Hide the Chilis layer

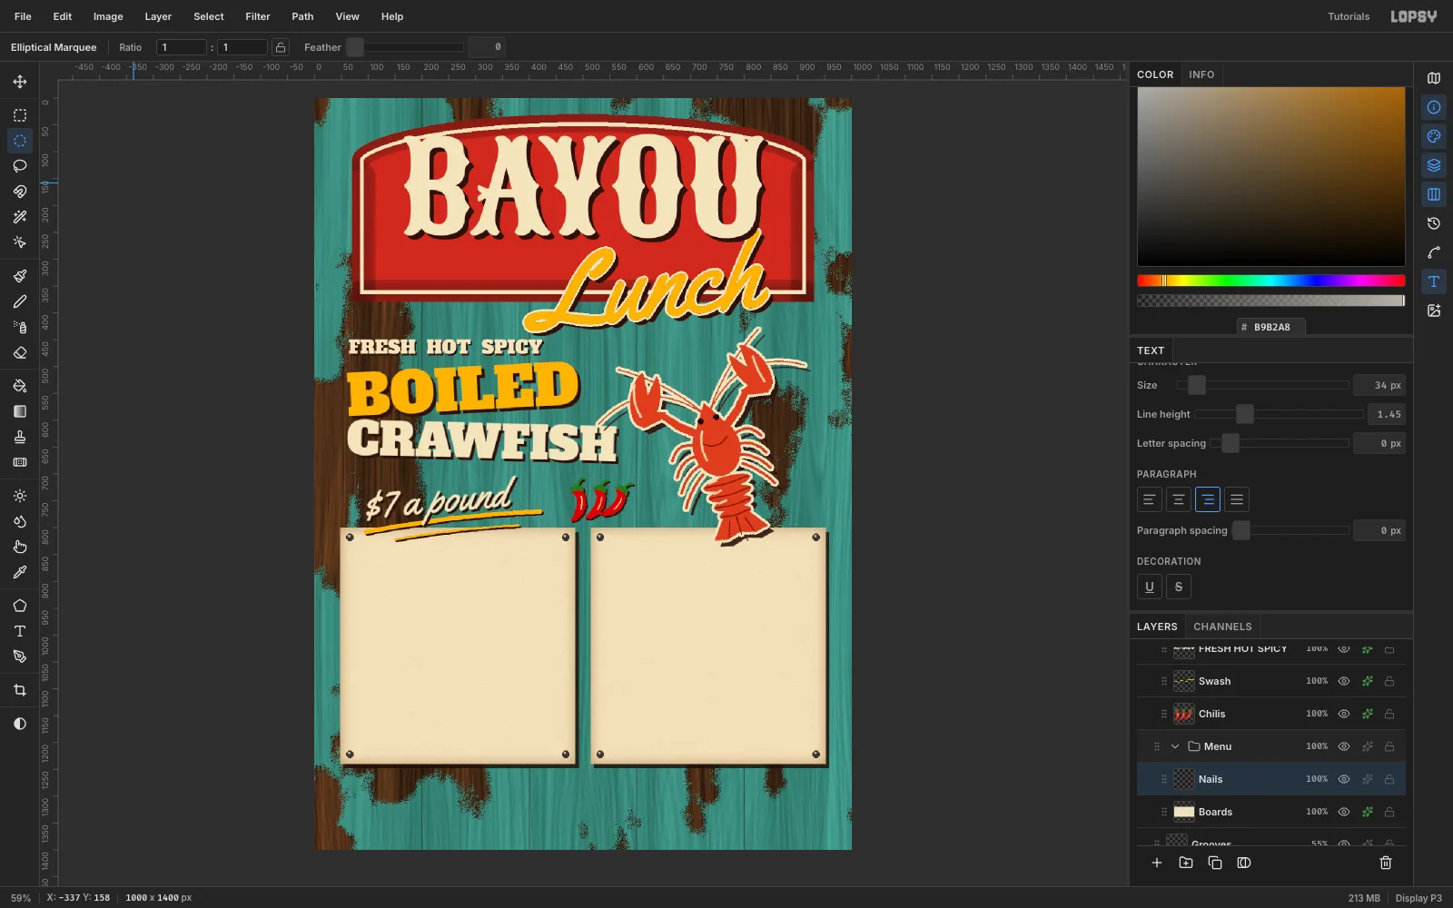[x=1344, y=714]
